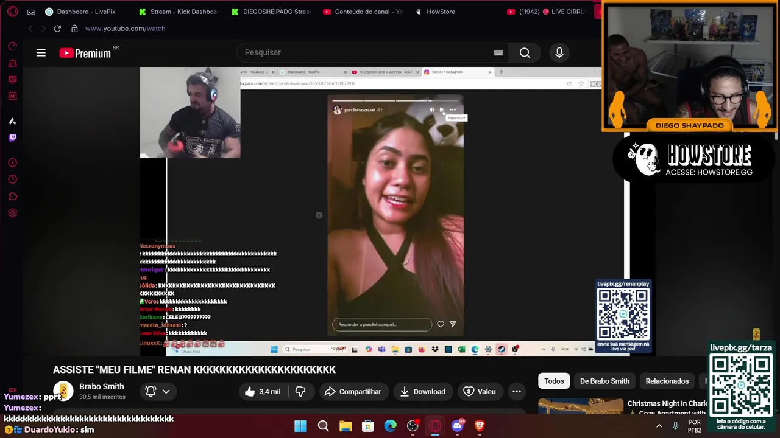This screenshot has height=438, width=780.
Task: Go to YouTube Premium home logo
Action: [x=85, y=53]
